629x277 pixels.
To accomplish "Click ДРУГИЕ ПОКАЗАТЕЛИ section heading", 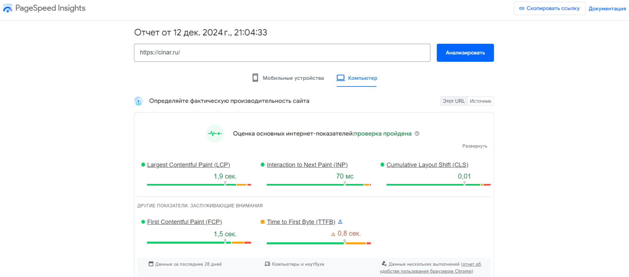I will (200, 206).
